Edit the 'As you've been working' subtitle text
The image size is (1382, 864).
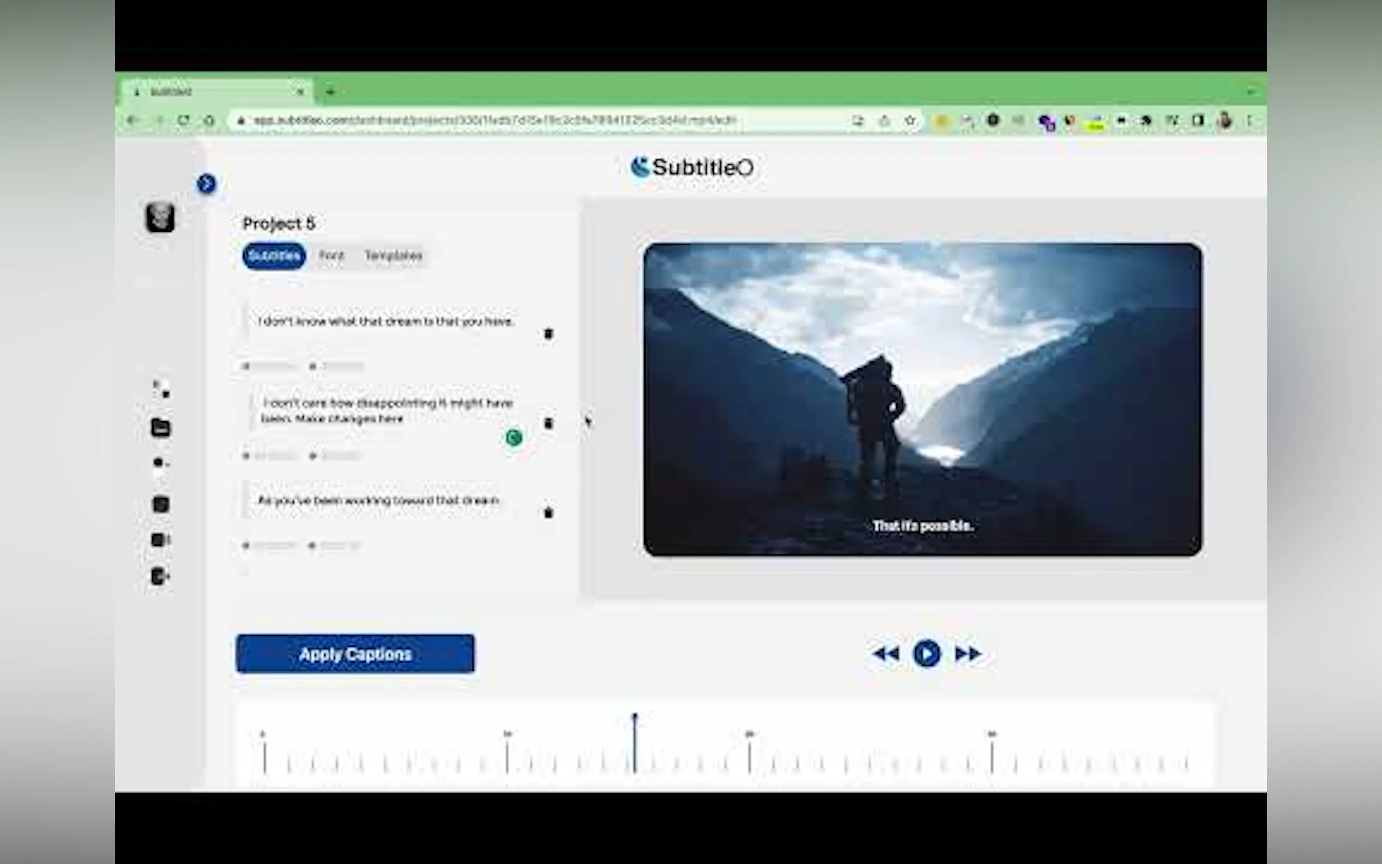pos(378,501)
